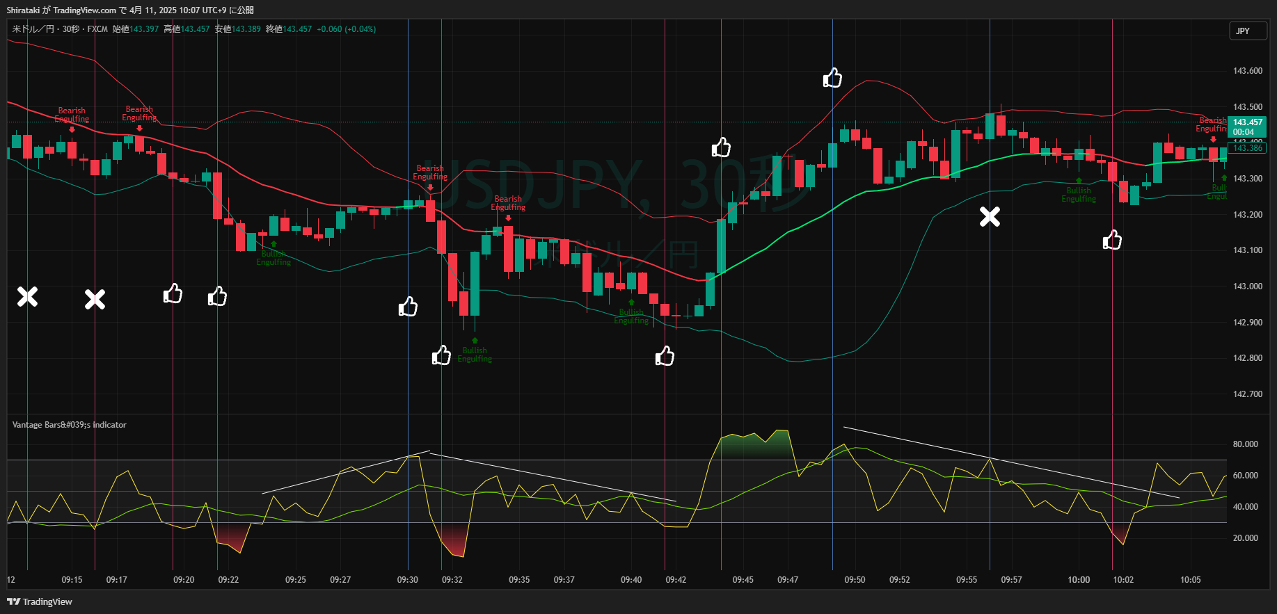Select the 09:30 time axis label
Screen dimensions: 1277x614
pyautogui.click(x=408, y=580)
